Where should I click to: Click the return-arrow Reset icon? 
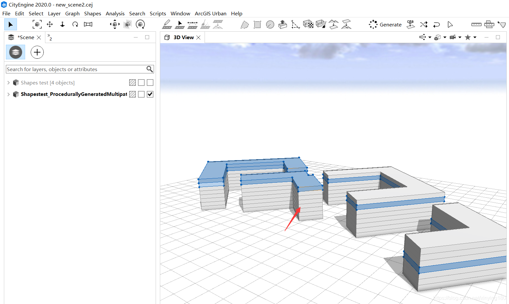(x=437, y=24)
